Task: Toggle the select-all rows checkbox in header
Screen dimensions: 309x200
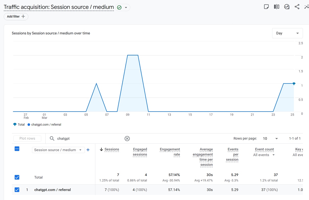Action: point(17,149)
